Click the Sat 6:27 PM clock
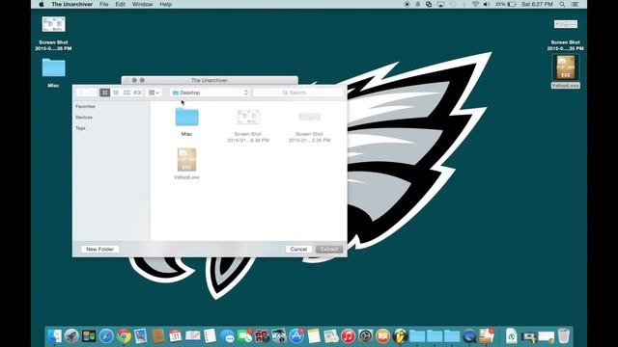Image resolution: width=618 pixels, height=347 pixels. [537, 4]
